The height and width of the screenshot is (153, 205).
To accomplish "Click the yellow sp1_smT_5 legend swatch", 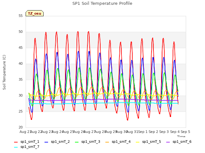I will pyautogui.click(x=137, y=142).
